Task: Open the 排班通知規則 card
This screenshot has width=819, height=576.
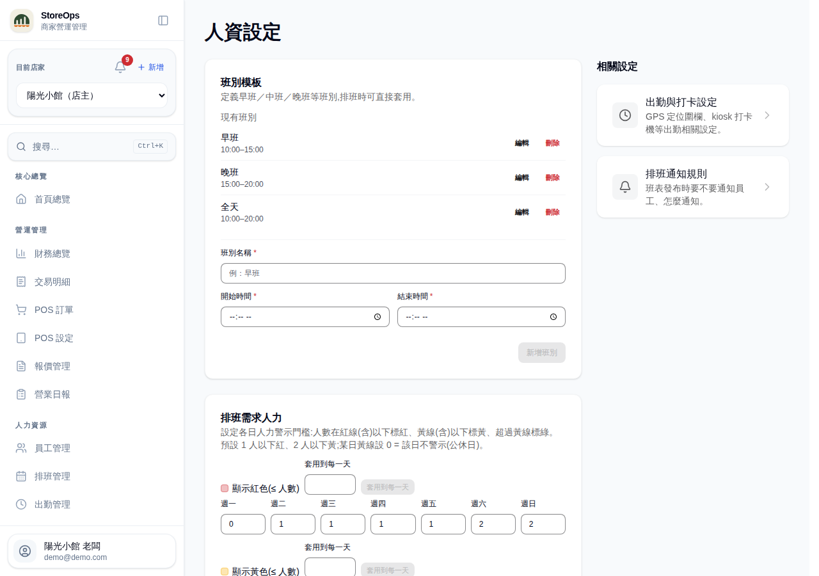Action: pos(693,187)
